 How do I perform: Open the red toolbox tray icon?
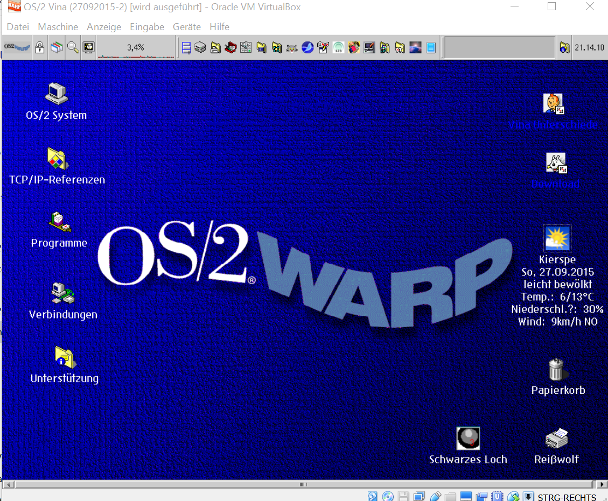[230, 48]
